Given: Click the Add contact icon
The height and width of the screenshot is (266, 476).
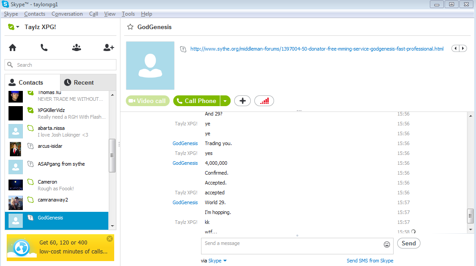Looking at the screenshot, I should [x=109, y=47].
